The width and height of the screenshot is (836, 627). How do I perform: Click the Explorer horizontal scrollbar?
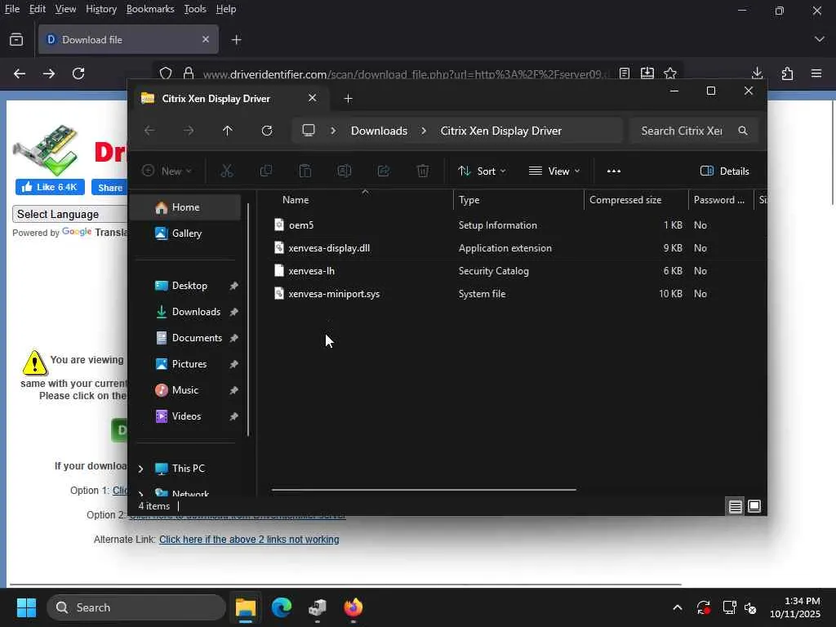click(424, 489)
